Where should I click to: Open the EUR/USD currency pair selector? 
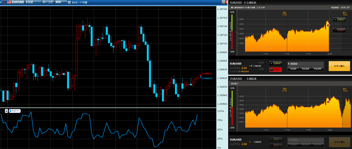(x=13, y=2)
